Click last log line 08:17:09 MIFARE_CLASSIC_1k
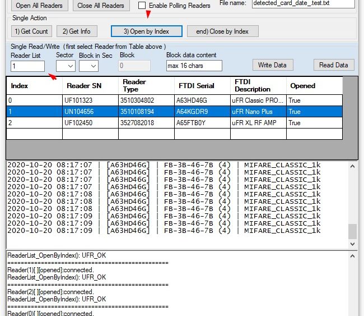Viewport: 364px width, 316px height. 164,231
